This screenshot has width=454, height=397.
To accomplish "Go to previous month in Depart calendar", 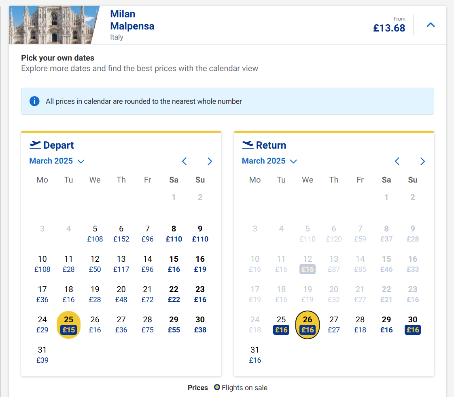I will click(x=185, y=161).
